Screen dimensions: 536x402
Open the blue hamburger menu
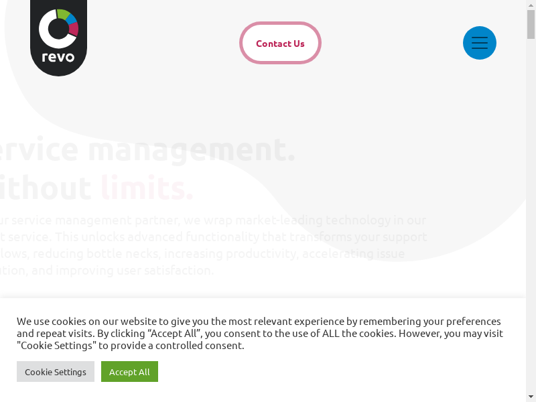pyautogui.click(x=479, y=43)
